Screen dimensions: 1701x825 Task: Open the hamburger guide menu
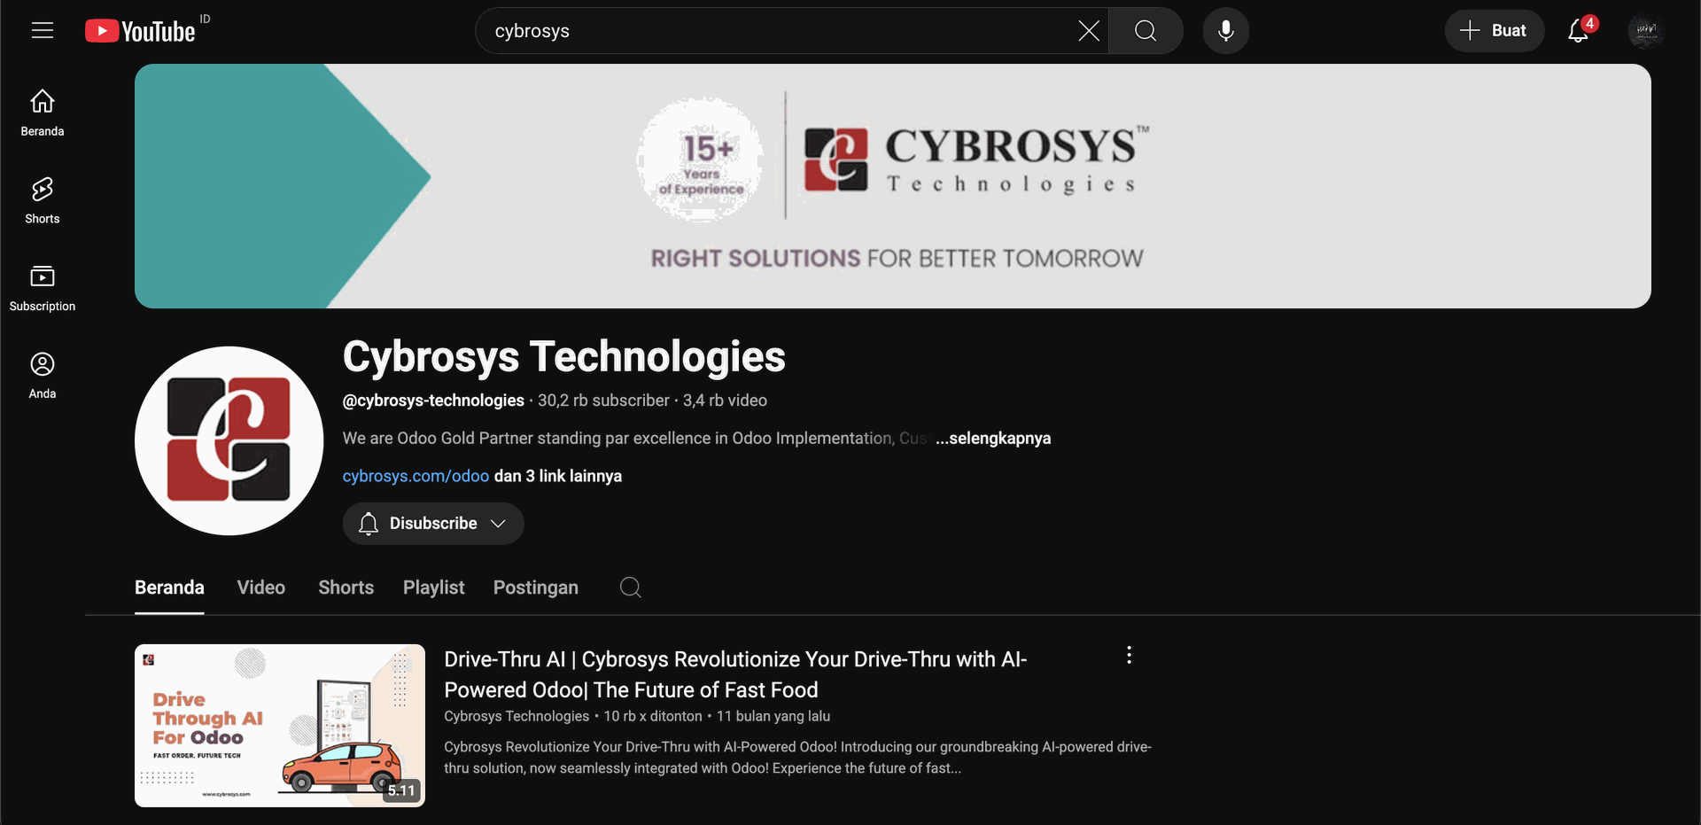point(43,30)
